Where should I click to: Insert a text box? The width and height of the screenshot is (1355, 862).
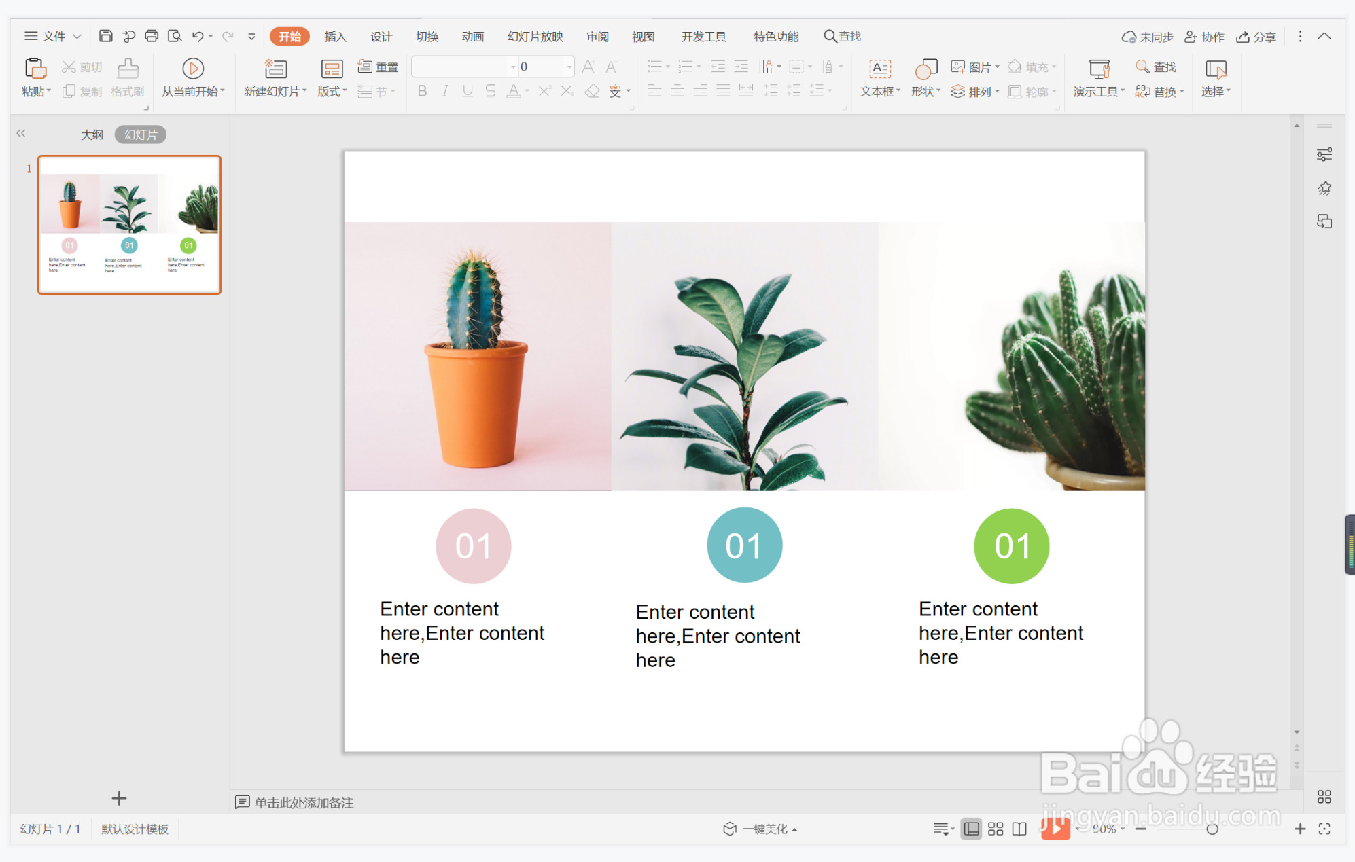pyautogui.click(x=879, y=69)
